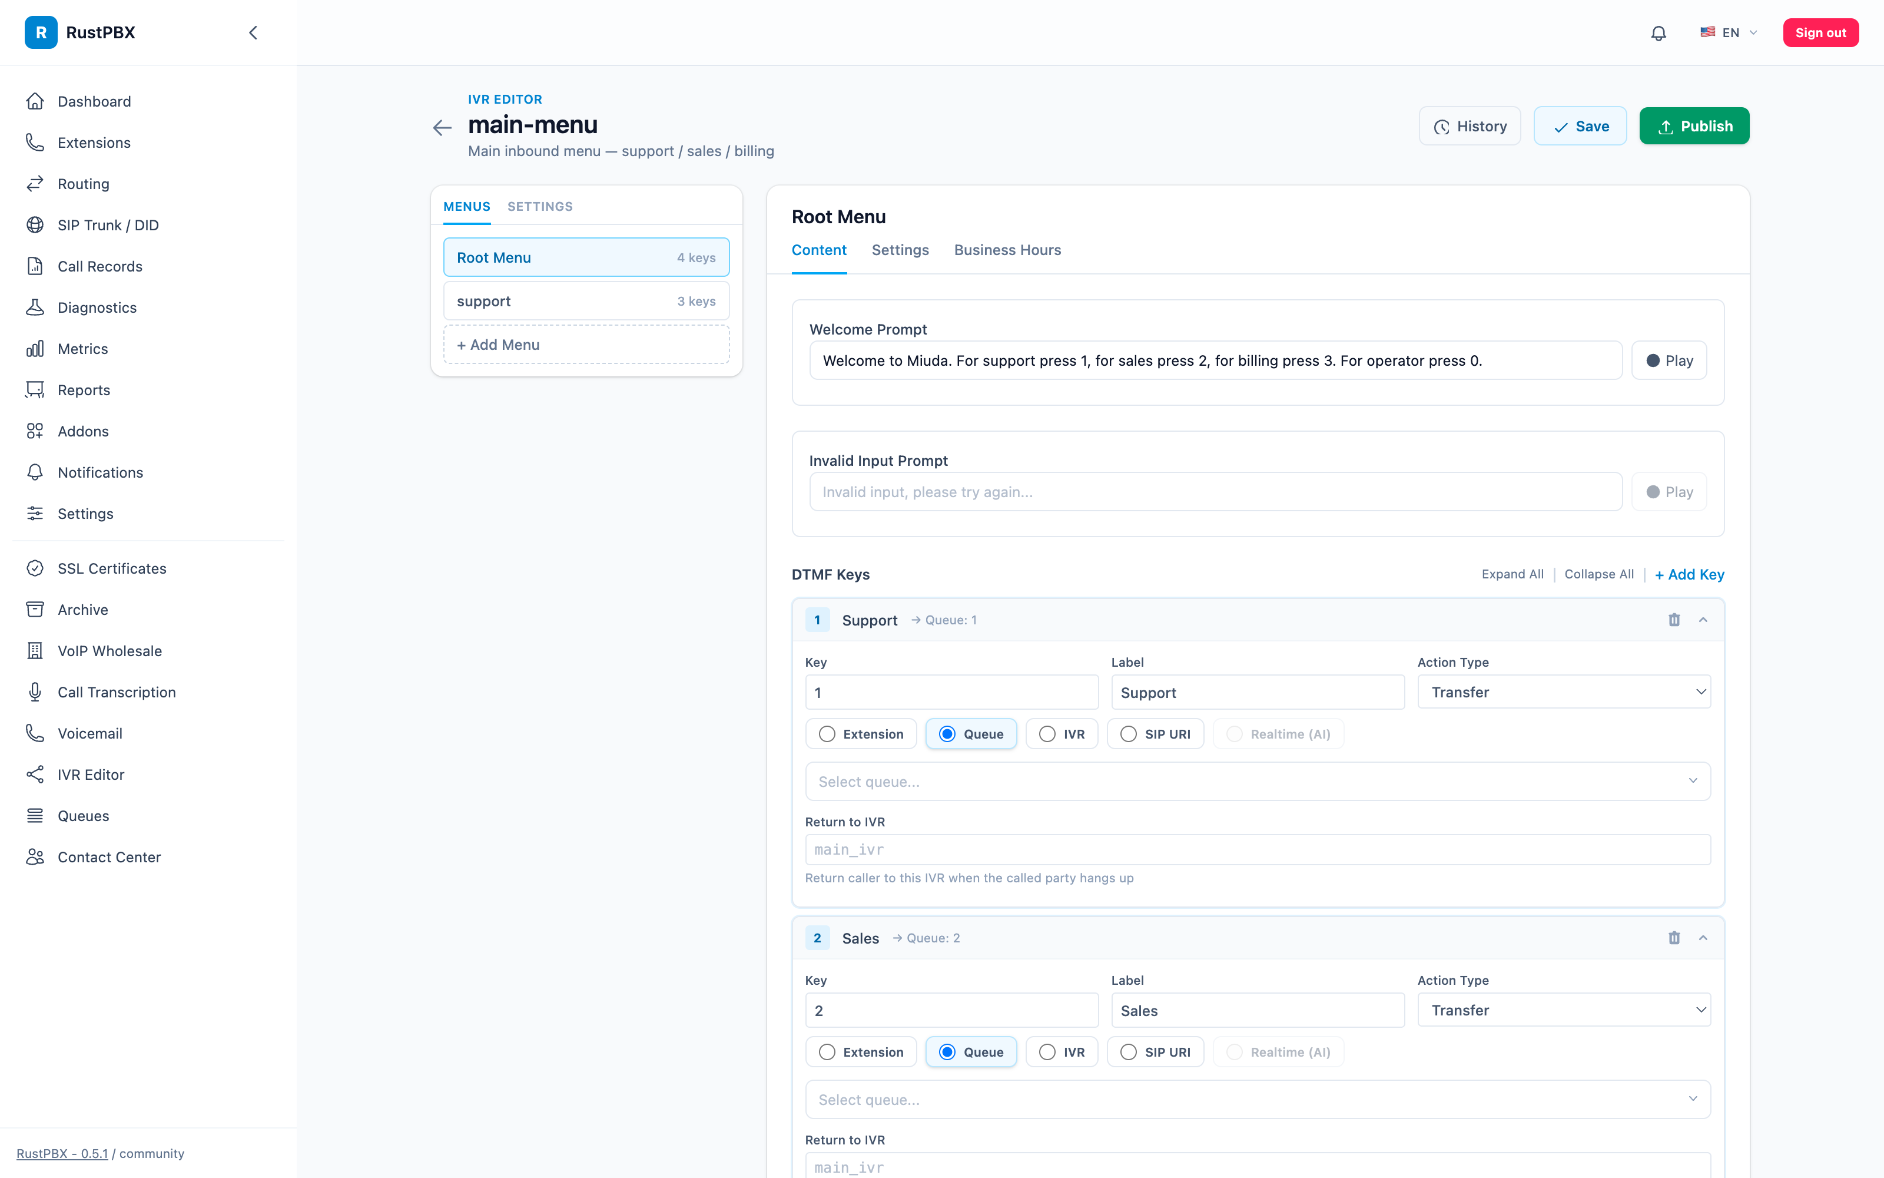Click the + Add Menu button
The height and width of the screenshot is (1178, 1884).
tap(586, 345)
